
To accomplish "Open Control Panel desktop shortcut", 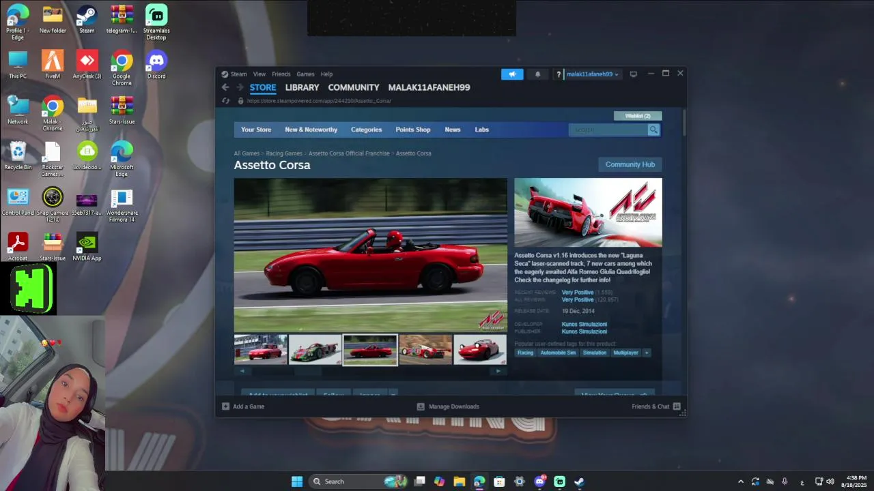I will (18, 201).
